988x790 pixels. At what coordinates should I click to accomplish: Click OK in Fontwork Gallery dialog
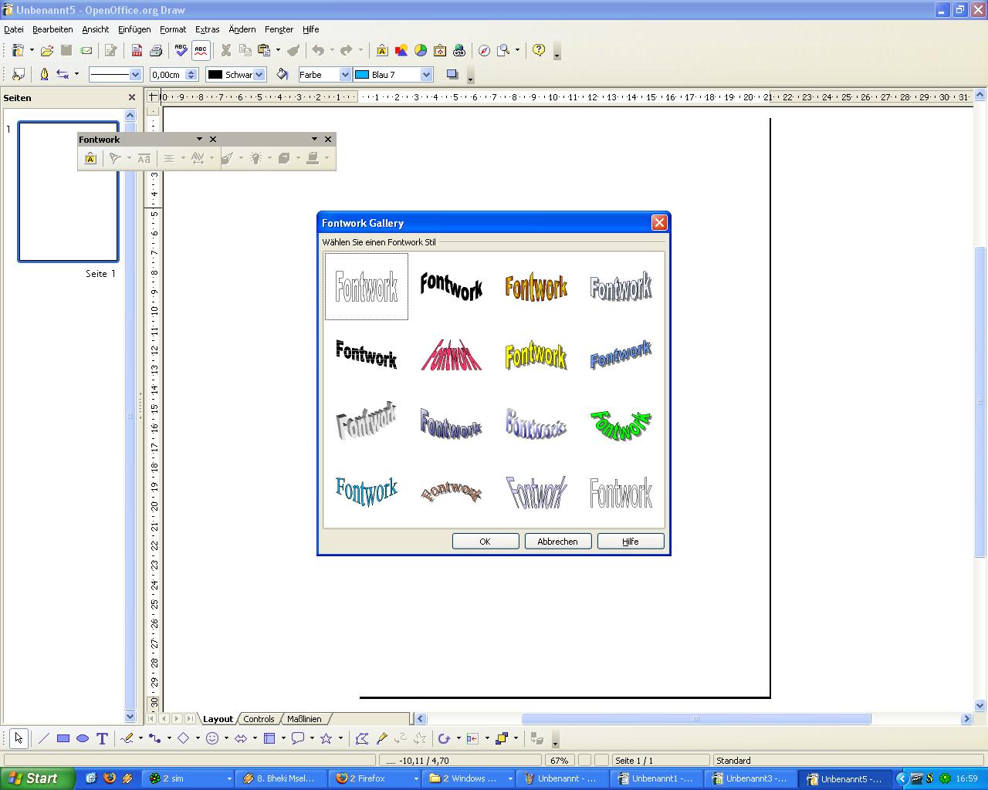pos(486,542)
